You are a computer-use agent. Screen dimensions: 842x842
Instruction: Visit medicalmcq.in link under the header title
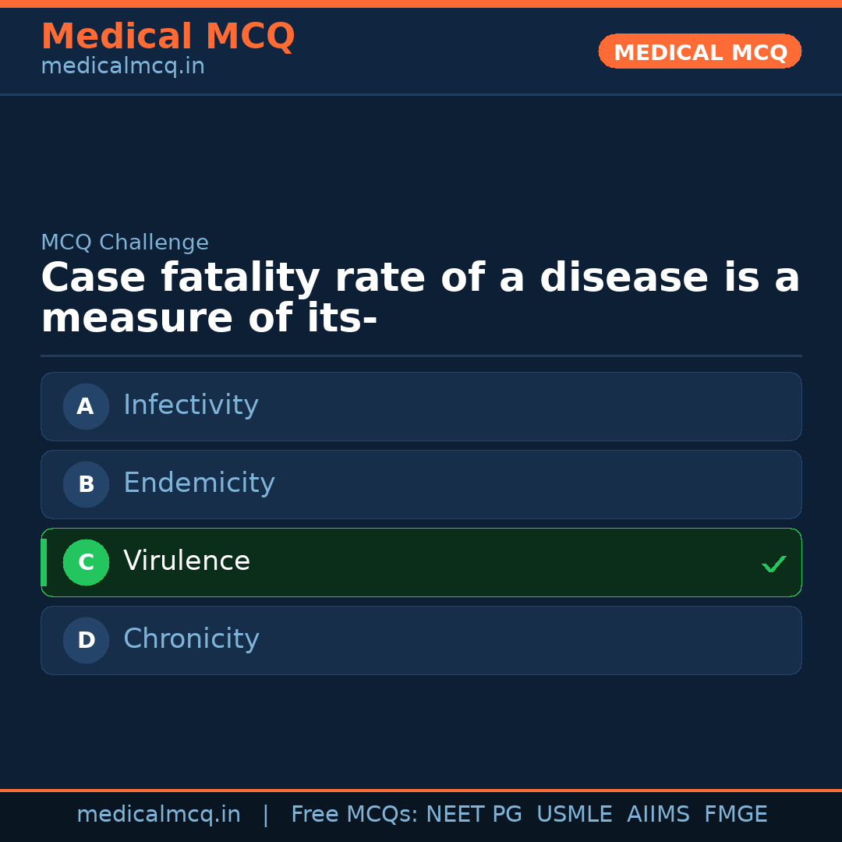point(122,67)
